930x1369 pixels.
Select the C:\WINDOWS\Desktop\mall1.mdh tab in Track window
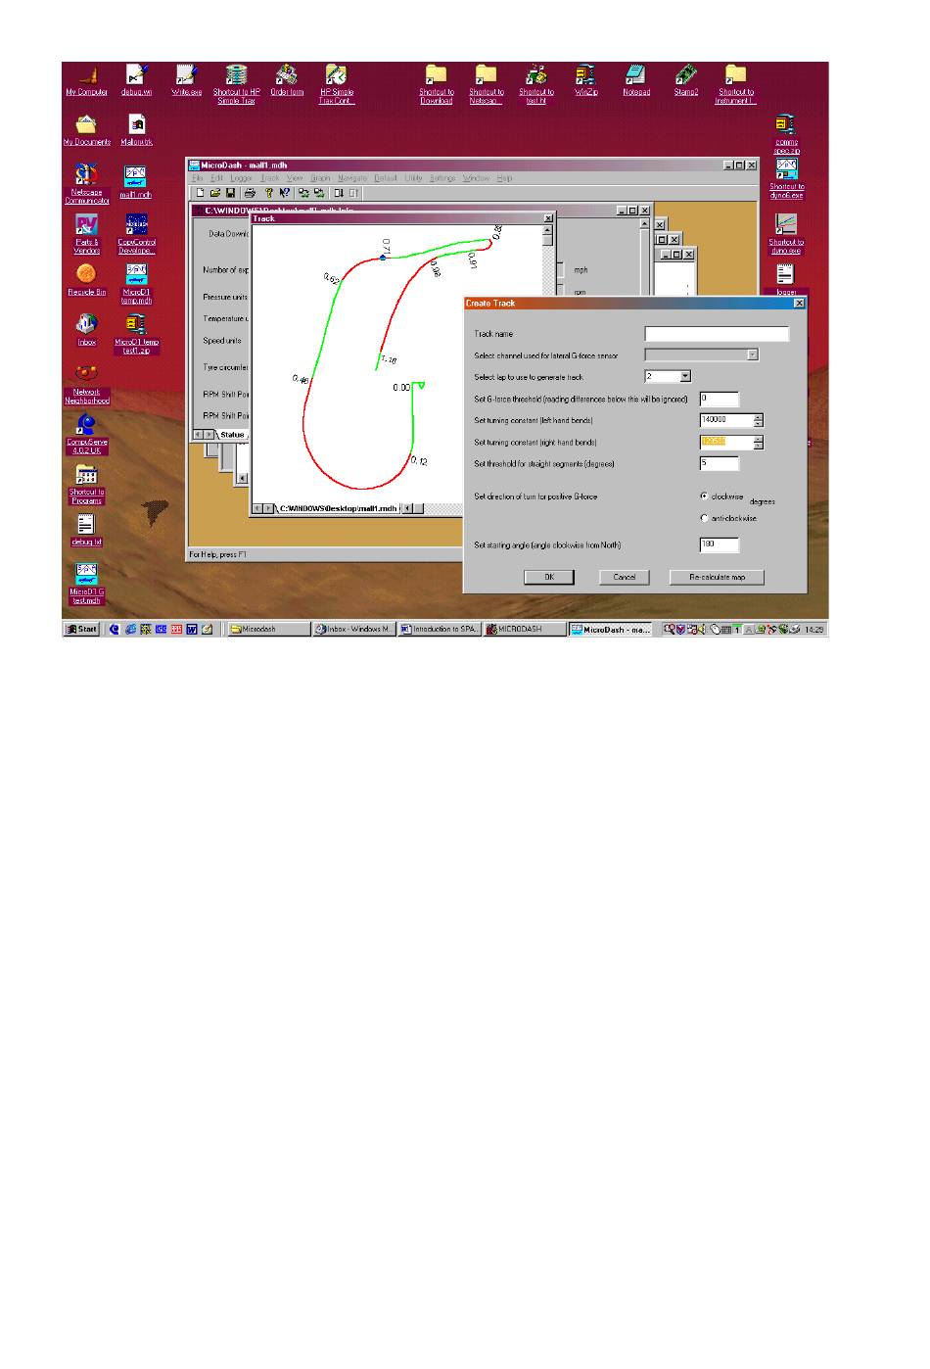[338, 508]
